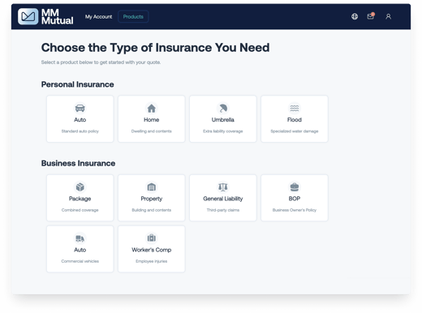The height and width of the screenshot is (313, 422).
Task: Click 'Combined coverage' text
Action: tap(80, 210)
